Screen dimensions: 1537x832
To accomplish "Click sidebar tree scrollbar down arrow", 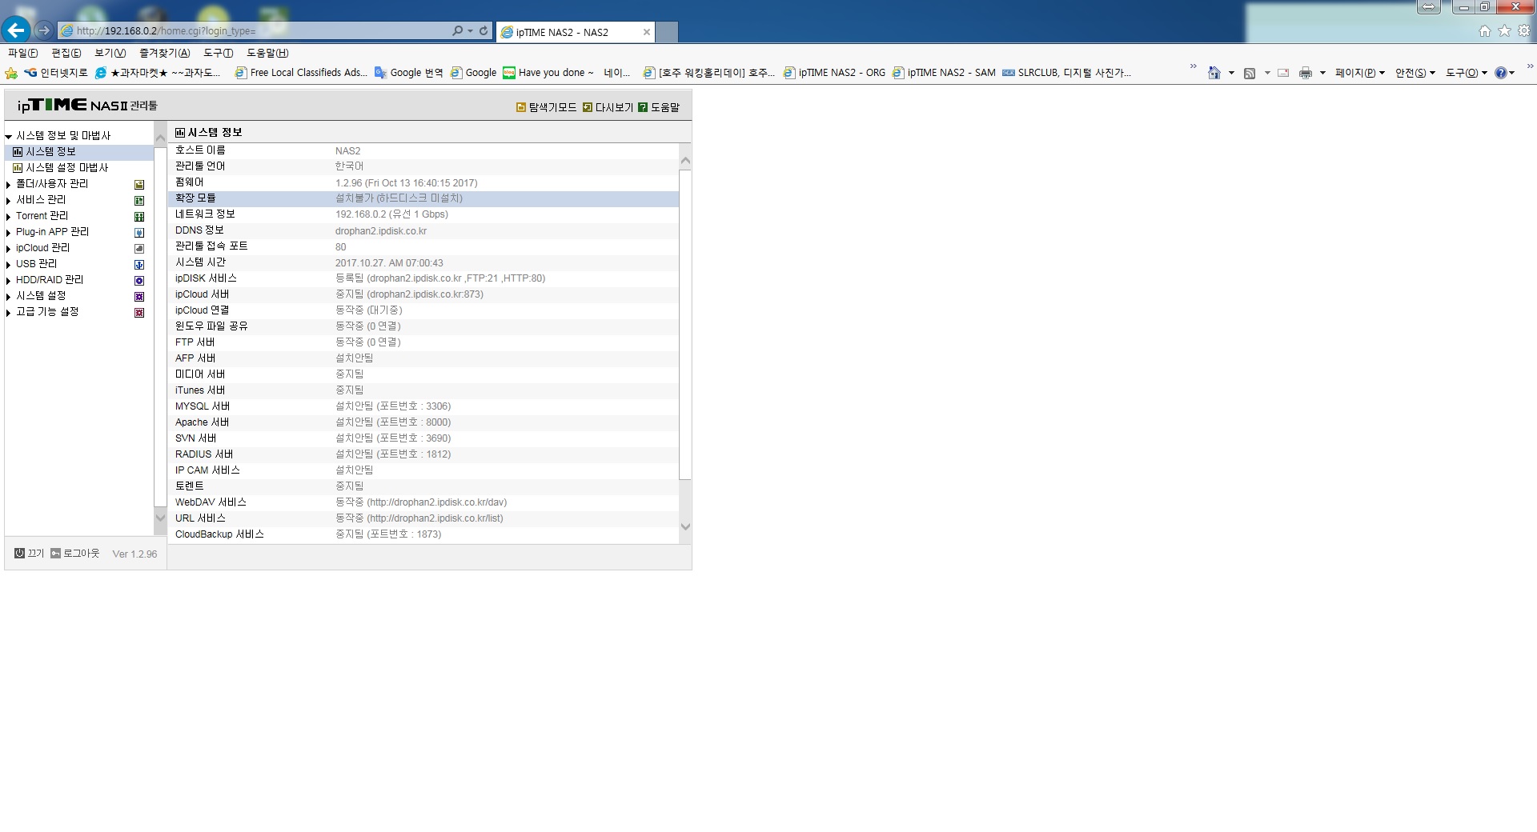I will [160, 518].
